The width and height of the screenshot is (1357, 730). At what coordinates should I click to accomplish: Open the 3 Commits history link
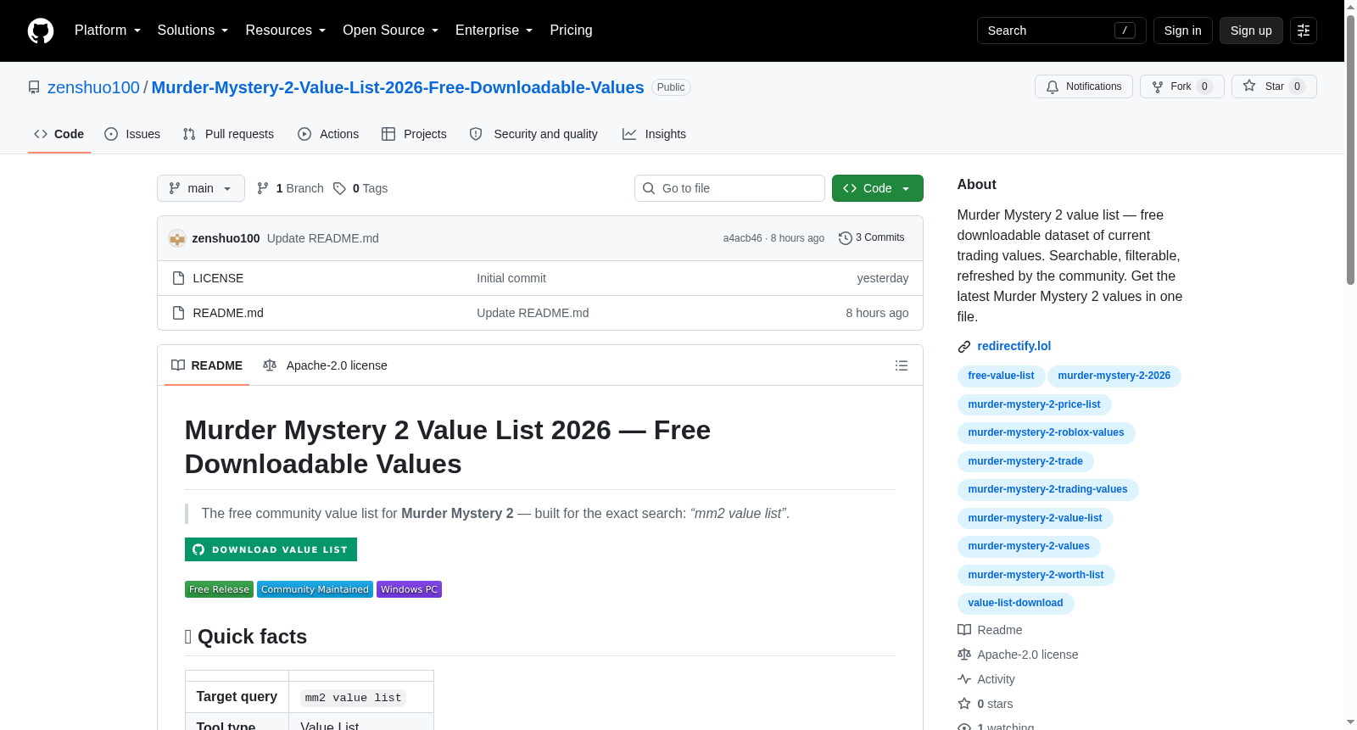[872, 238]
